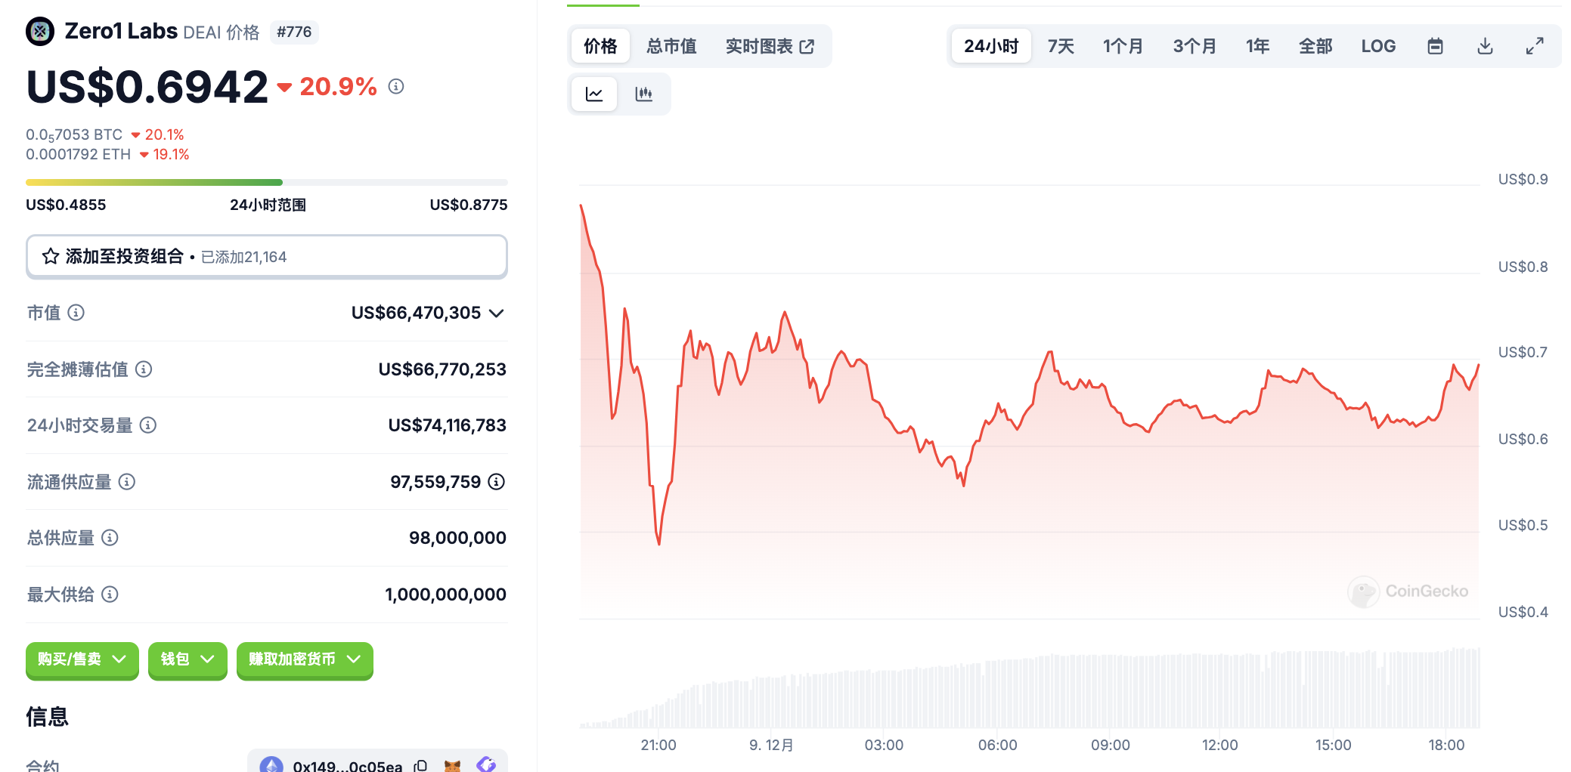The height and width of the screenshot is (772, 1571).
Task: Select the 总市值 tab
Action: pos(671,46)
